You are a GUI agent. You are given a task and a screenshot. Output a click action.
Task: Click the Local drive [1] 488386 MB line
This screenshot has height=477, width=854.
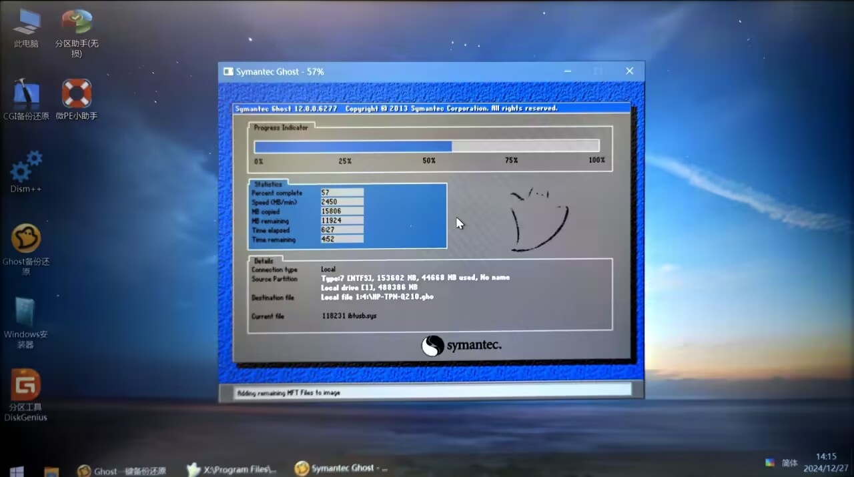point(369,288)
